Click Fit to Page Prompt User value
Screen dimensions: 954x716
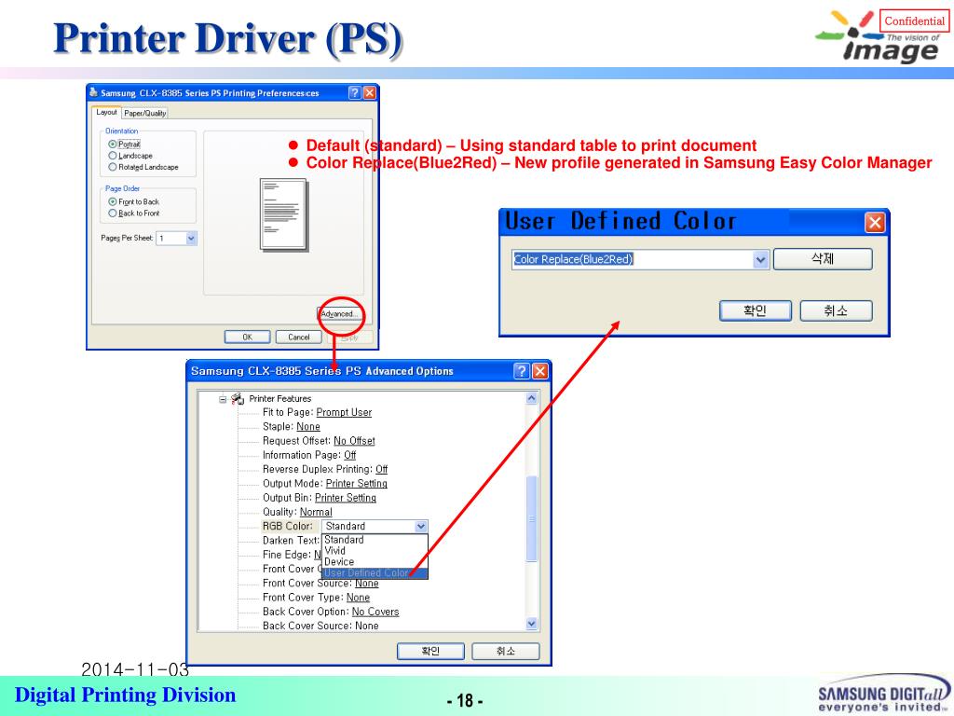click(x=344, y=413)
